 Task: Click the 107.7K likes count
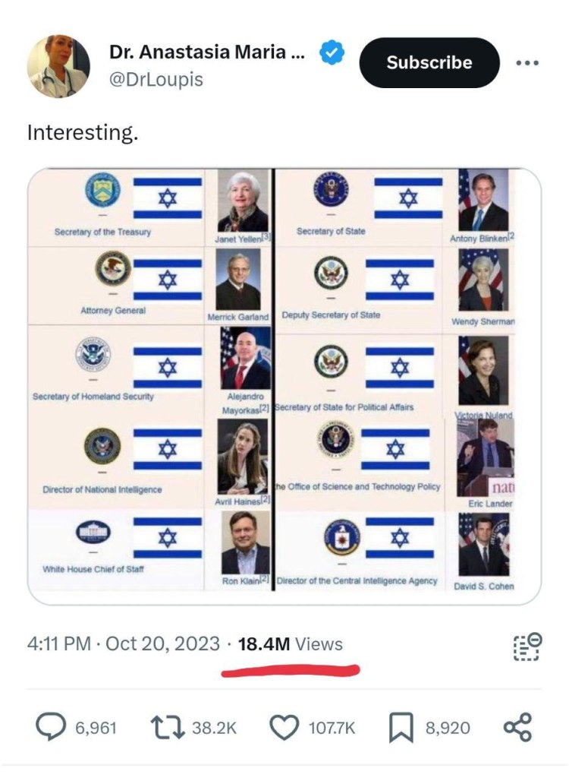click(332, 728)
